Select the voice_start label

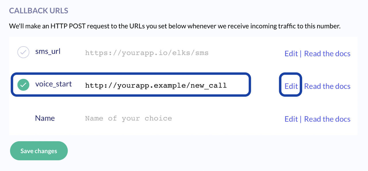(x=53, y=84)
